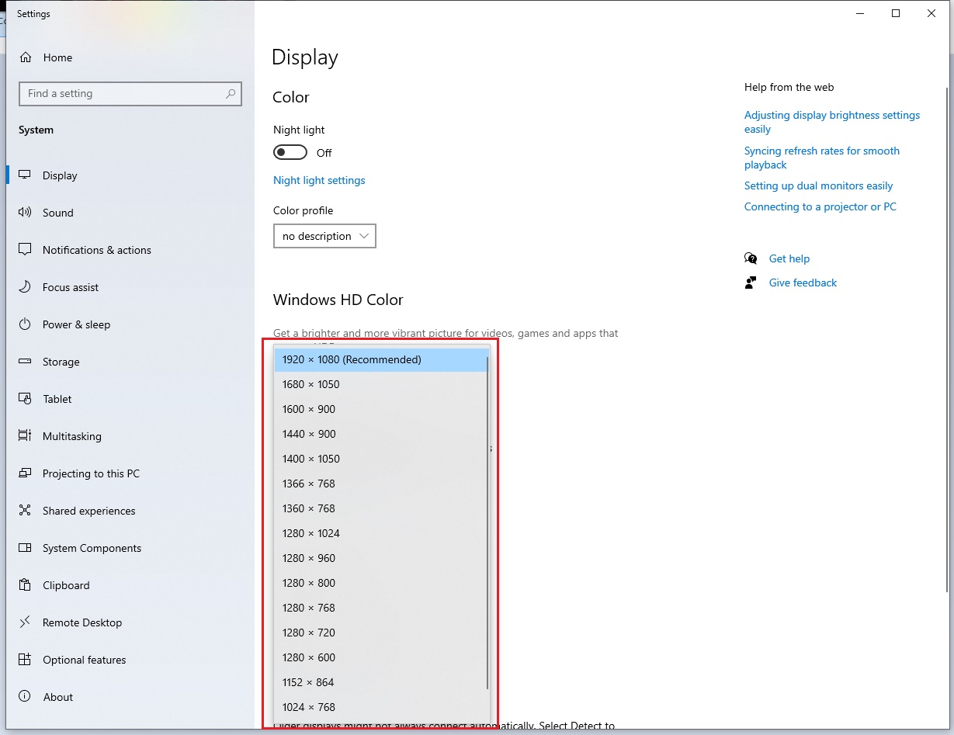This screenshot has height=735, width=954.
Task: Click the Sound speaker icon
Action: click(x=26, y=213)
